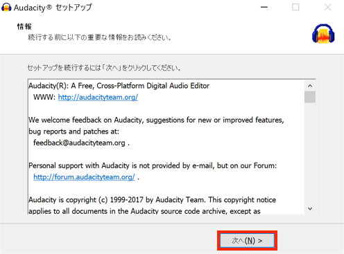Click the 情報 heading
The width and height of the screenshot is (344, 254).
24,26
